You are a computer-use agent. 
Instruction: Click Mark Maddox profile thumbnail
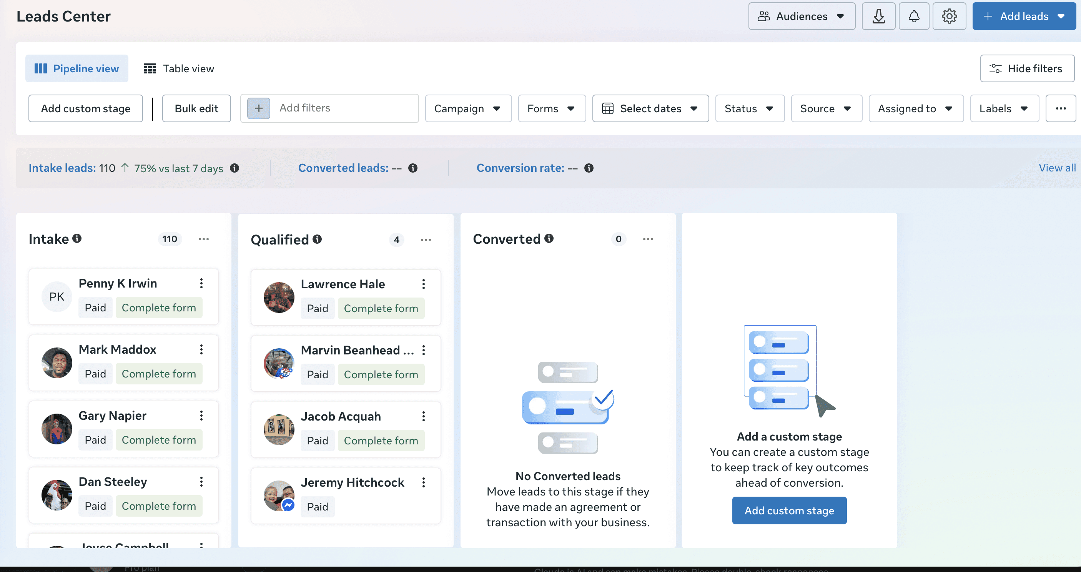coord(57,362)
